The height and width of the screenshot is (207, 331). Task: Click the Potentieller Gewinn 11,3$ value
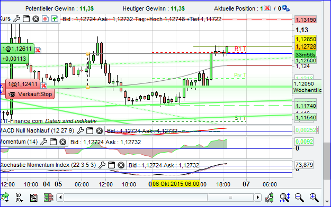(86, 8)
